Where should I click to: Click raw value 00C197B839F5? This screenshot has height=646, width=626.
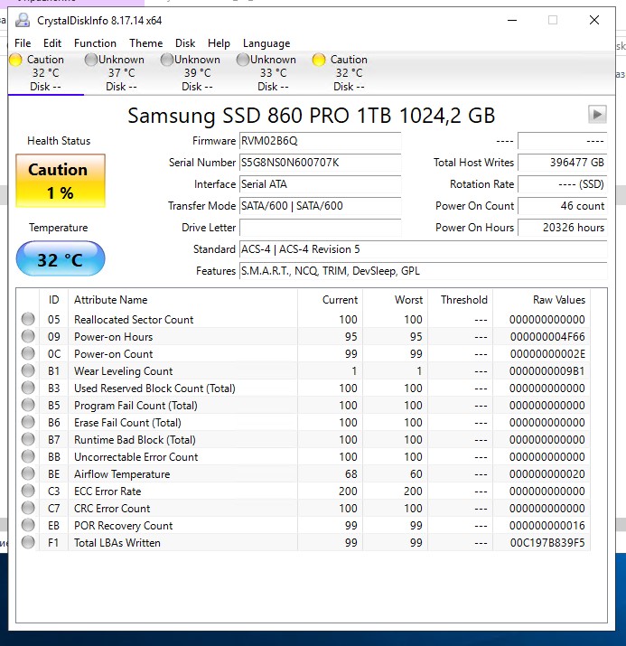547,543
